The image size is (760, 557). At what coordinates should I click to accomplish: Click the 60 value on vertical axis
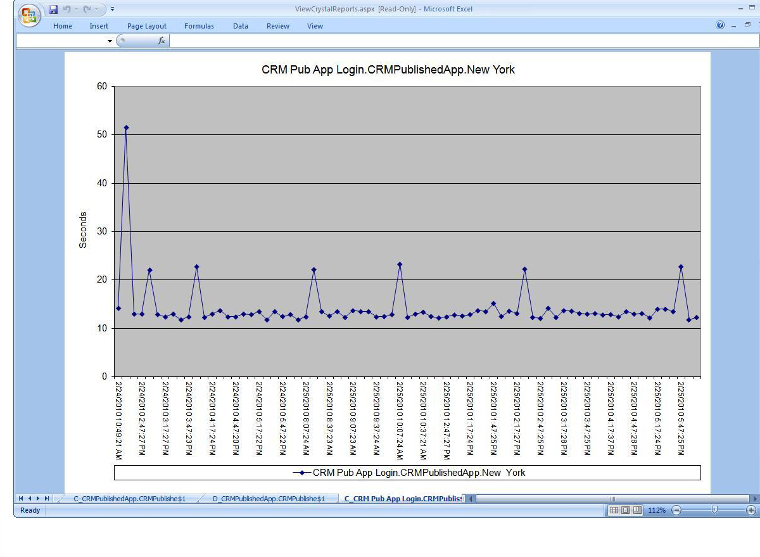pos(102,86)
